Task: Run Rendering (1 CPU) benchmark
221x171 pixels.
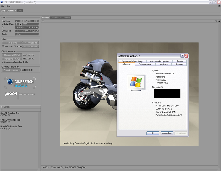Action: [12, 55]
